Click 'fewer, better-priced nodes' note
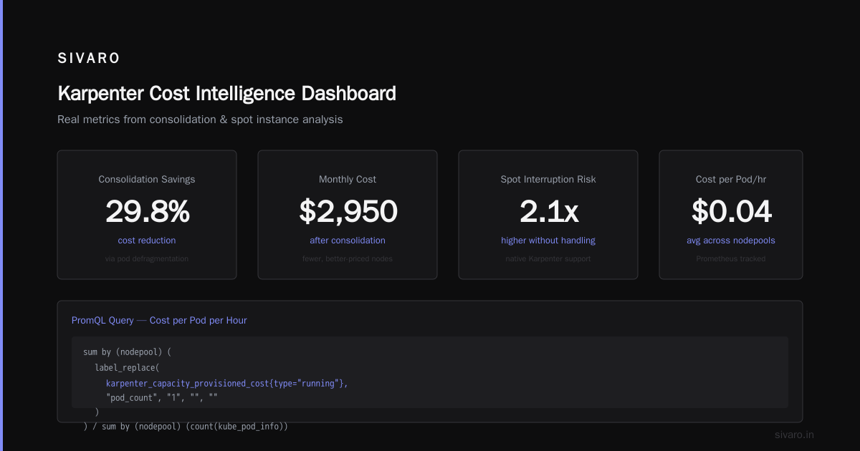The width and height of the screenshot is (860, 451). (348, 258)
